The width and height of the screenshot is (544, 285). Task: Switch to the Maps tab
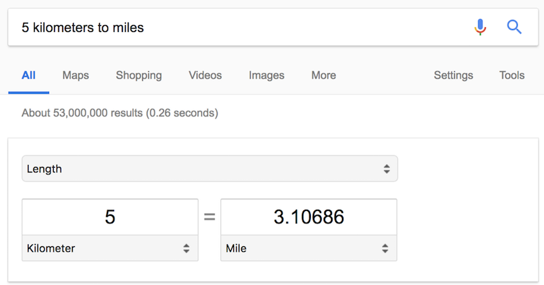pos(75,75)
